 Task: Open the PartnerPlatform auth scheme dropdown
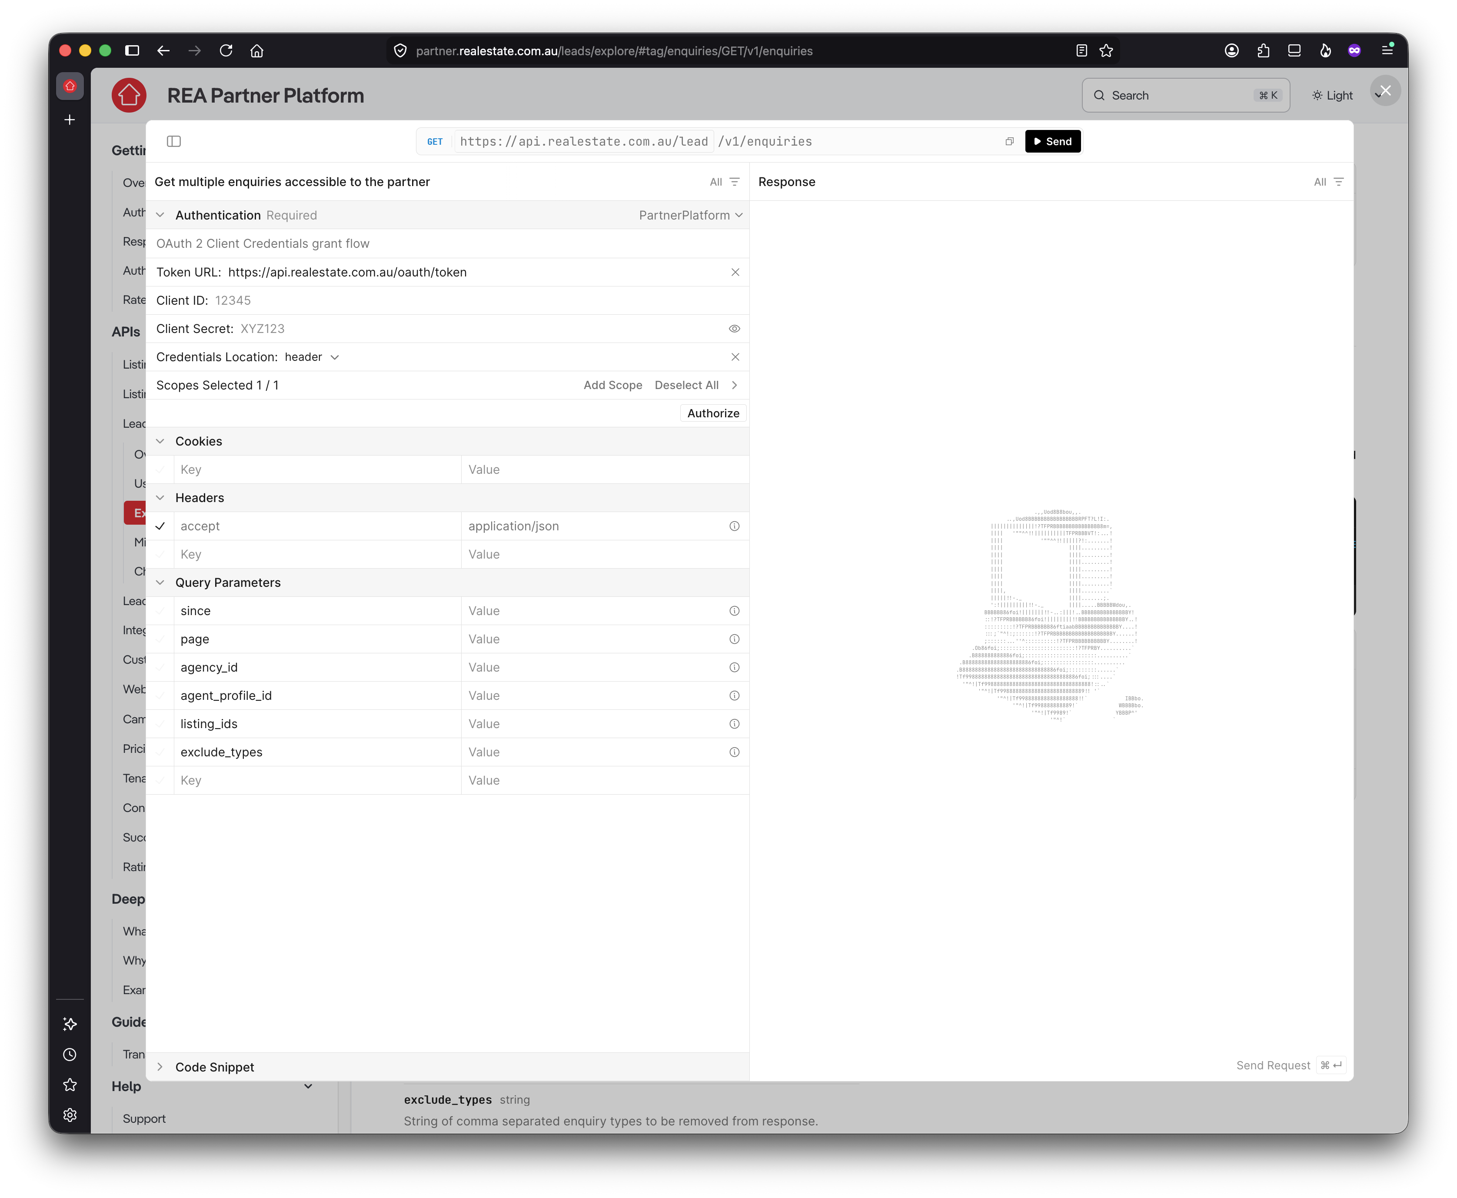(x=691, y=215)
